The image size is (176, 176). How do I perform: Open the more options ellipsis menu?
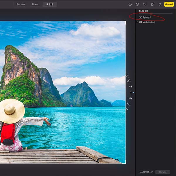[137, 4]
